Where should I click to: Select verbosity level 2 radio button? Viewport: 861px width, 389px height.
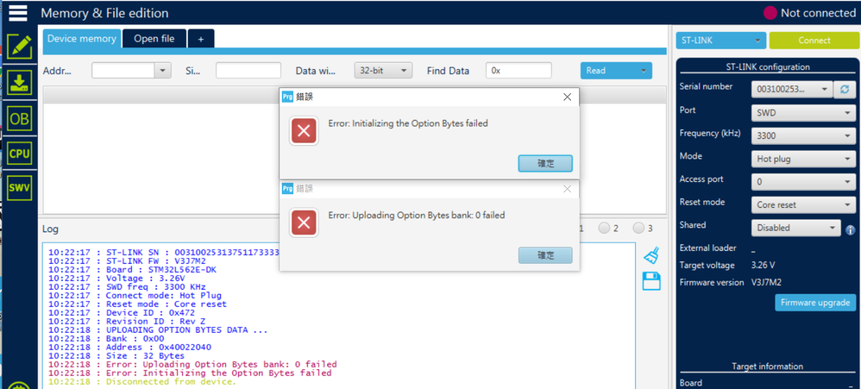pyautogui.click(x=605, y=228)
